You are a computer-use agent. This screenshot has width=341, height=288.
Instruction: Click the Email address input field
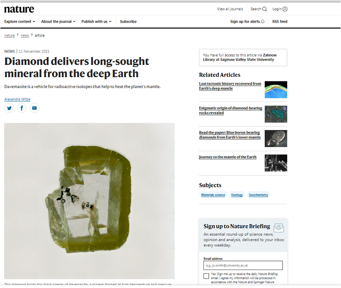243,265
